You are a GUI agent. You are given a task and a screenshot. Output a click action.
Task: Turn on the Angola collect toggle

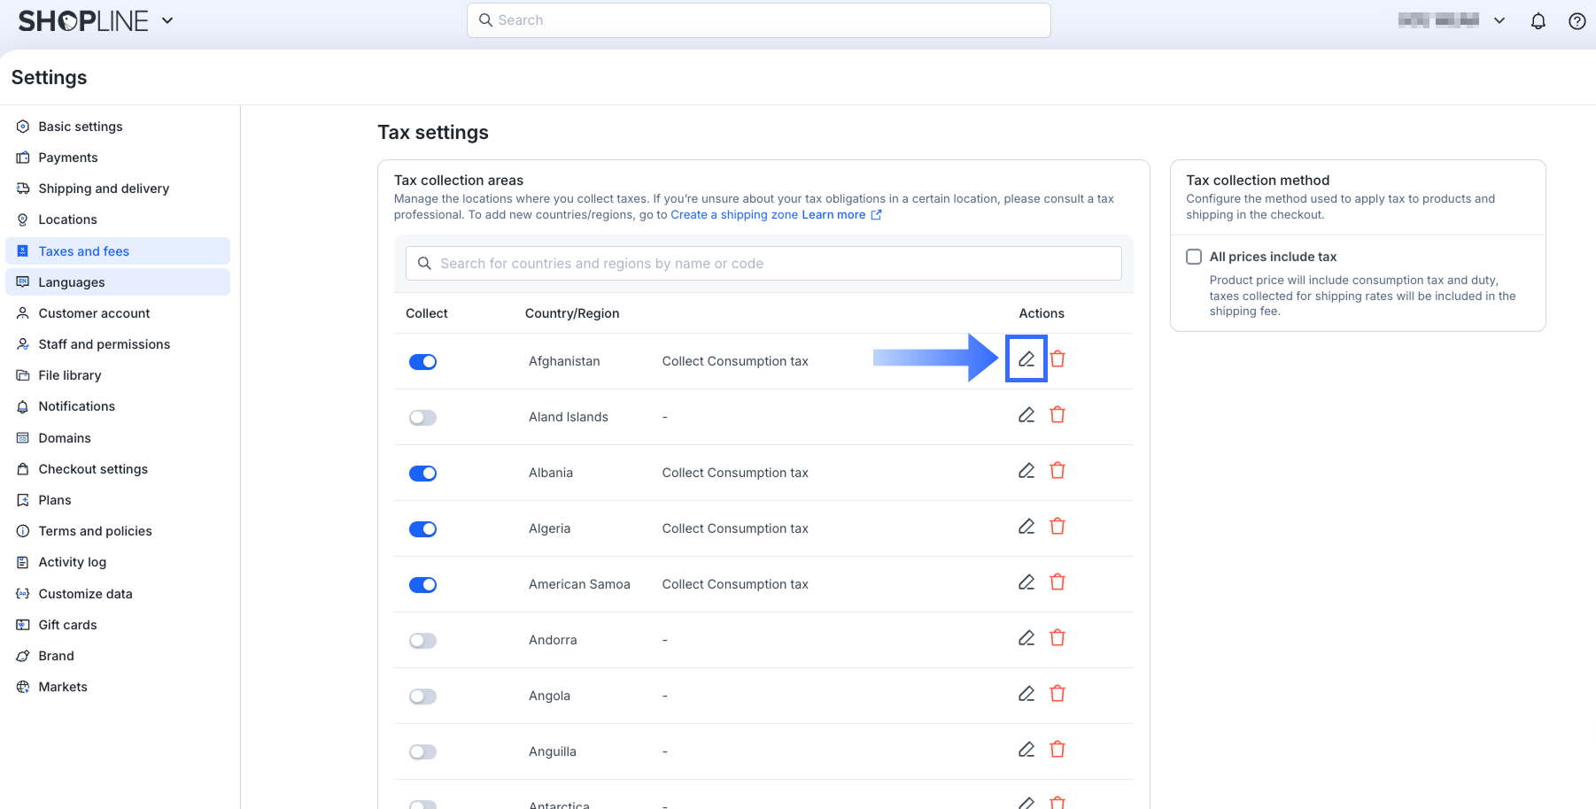click(422, 697)
